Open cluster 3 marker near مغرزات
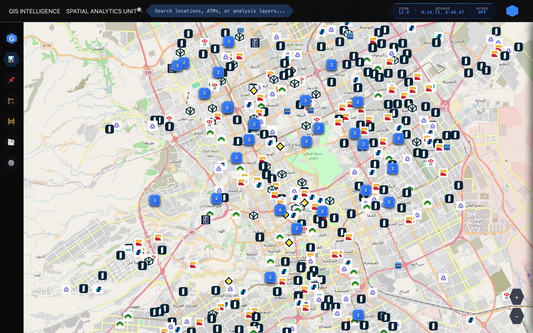 point(305,100)
